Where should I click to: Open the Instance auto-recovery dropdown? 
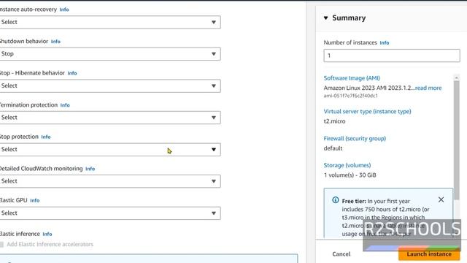click(x=109, y=22)
